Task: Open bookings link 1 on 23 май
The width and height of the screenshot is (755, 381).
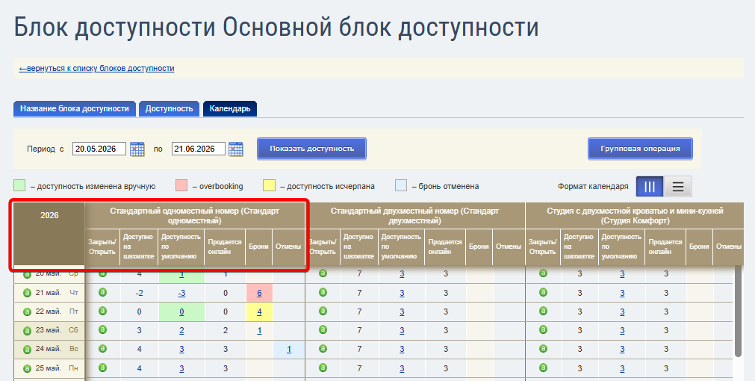Action: [259, 331]
